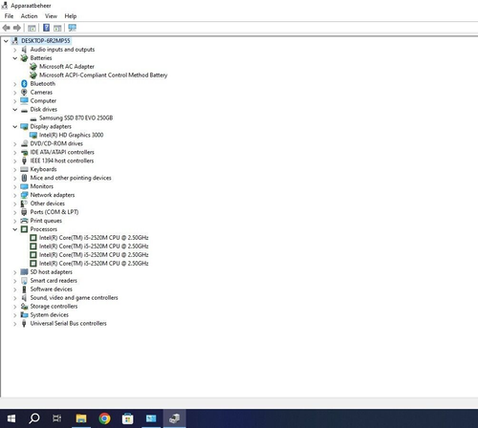The height and width of the screenshot is (428, 478).
Task: Open taskbar Search magnifier
Action: (34, 418)
